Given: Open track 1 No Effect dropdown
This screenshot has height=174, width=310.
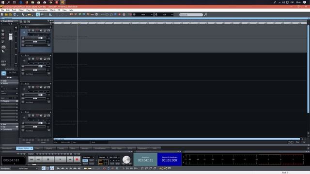Looking at the screenshot, I should click(x=49, y=45).
